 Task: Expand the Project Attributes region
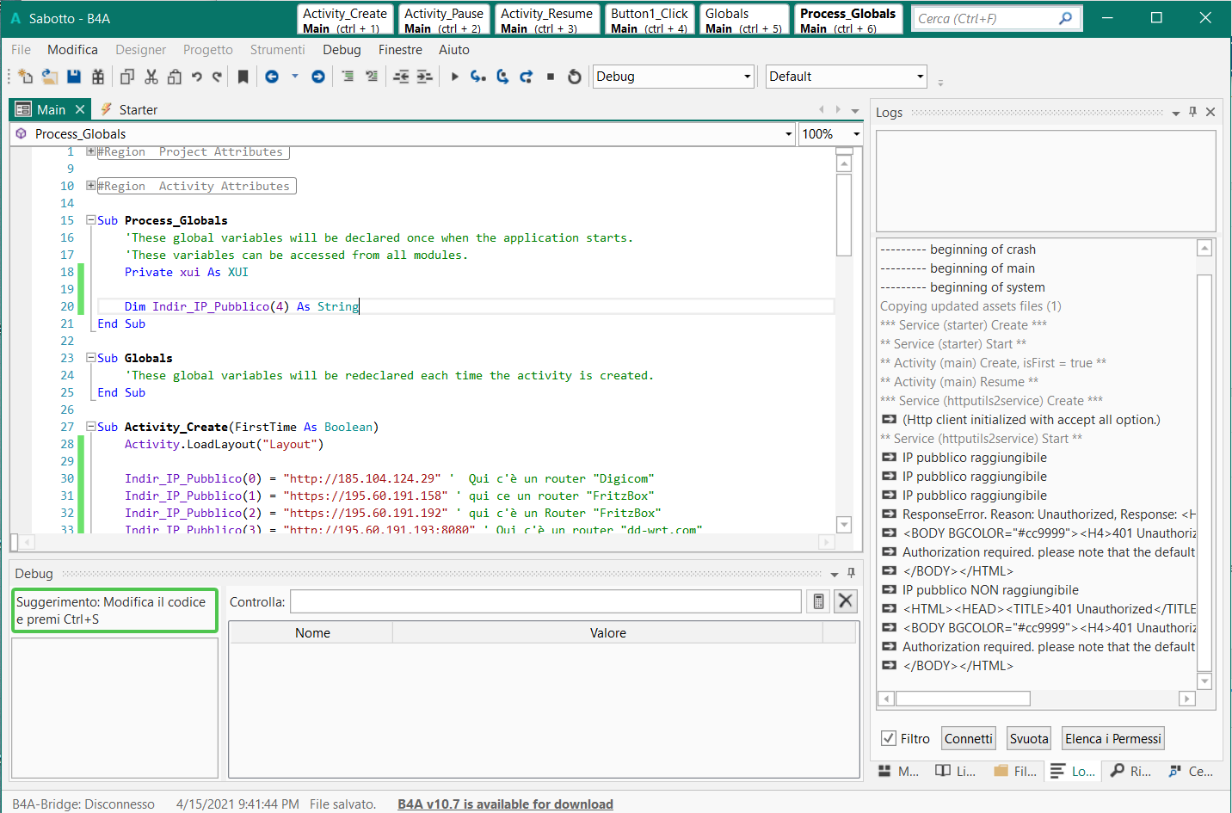pos(90,151)
